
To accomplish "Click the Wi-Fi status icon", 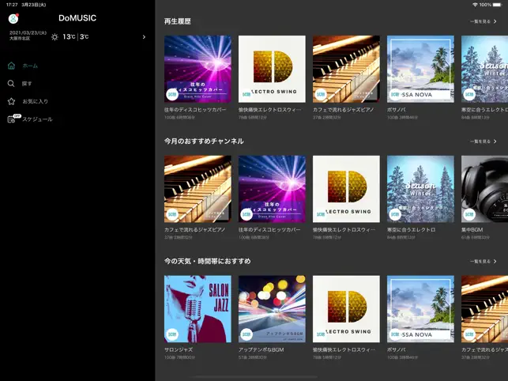I will click(x=475, y=5).
